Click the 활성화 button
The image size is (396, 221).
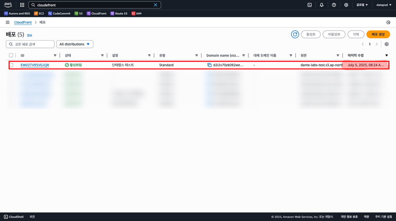[x=311, y=34]
